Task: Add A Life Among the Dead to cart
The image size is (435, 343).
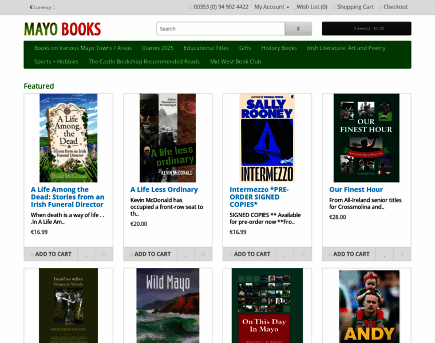Action: [x=51, y=254]
